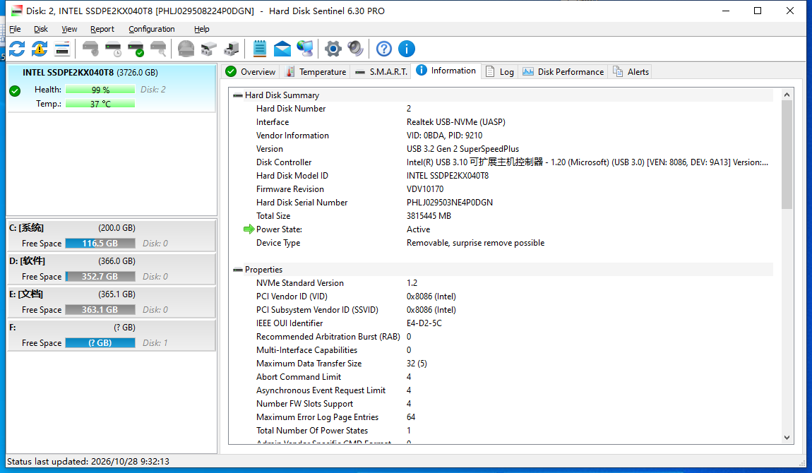Image resolution: width=812 pixels, height=473 pixels.
Task: Click the NVMe Standard Version row label
Action: click(x=300, y=283)
